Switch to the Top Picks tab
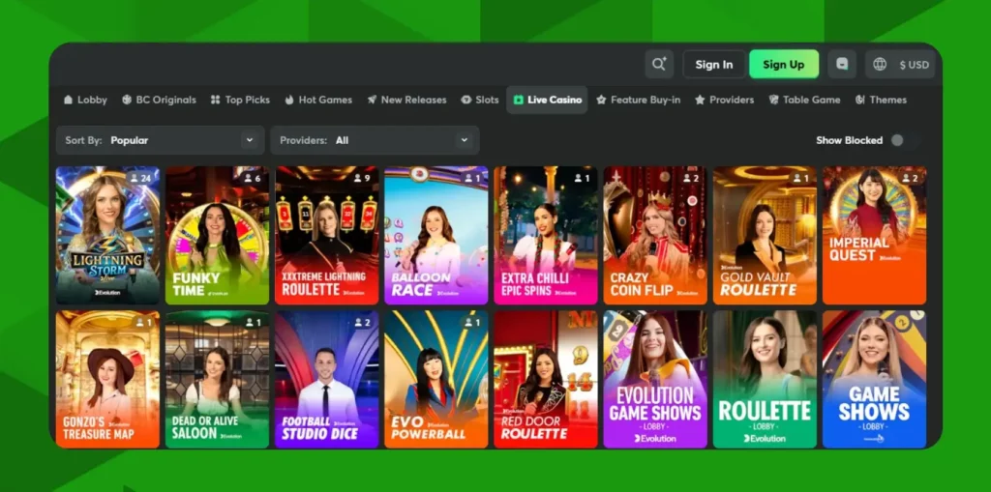Screen dimensions: 991x492 240,100
